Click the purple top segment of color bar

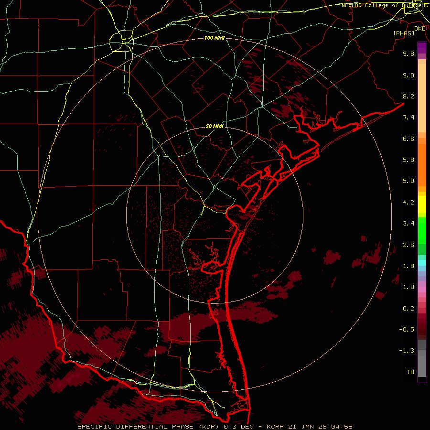(x=422, y=48)
